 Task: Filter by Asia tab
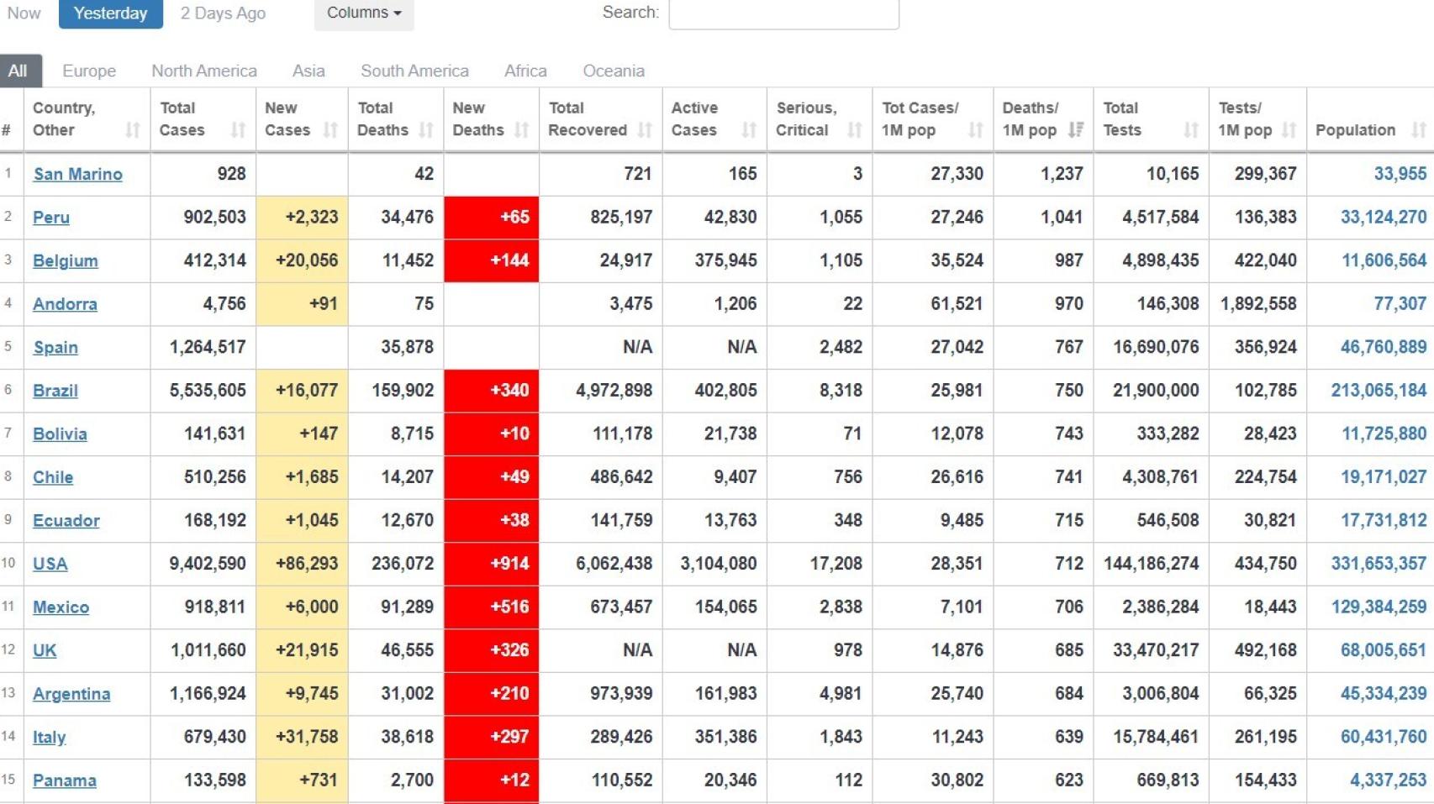pos(308,71)
